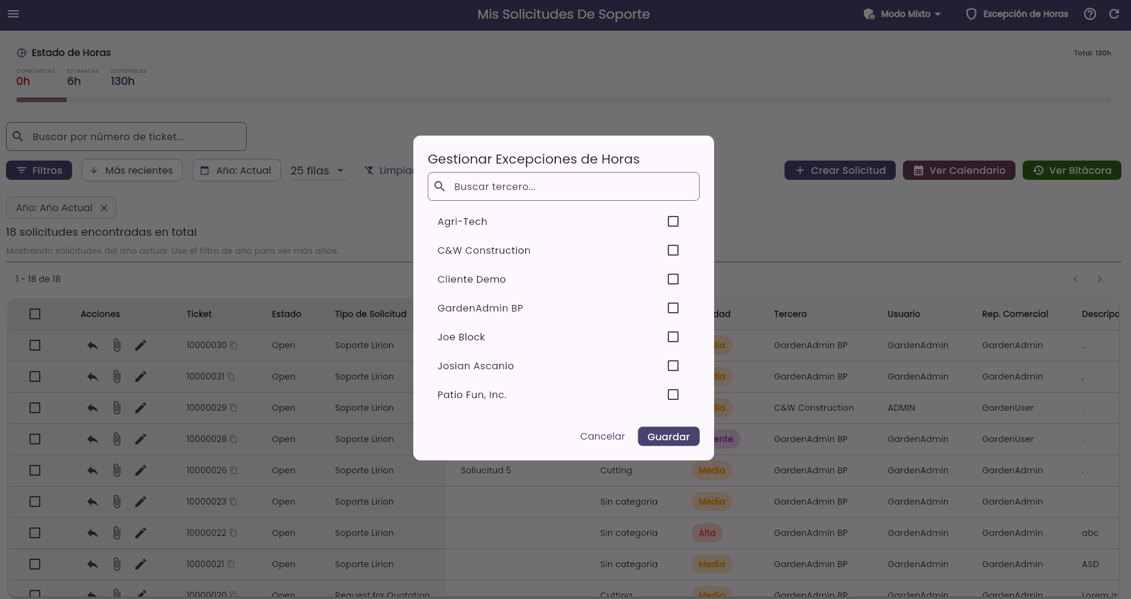Remove the Año: Año Actual filter chip
This screenshot has width=1131, height=599.
point(104,208)
